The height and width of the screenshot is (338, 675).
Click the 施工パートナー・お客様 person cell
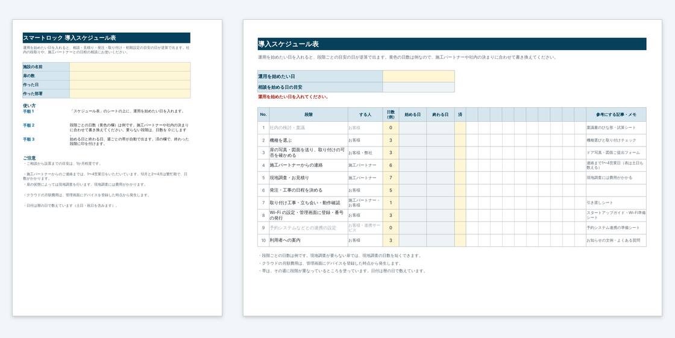click(x=365, y=203)
